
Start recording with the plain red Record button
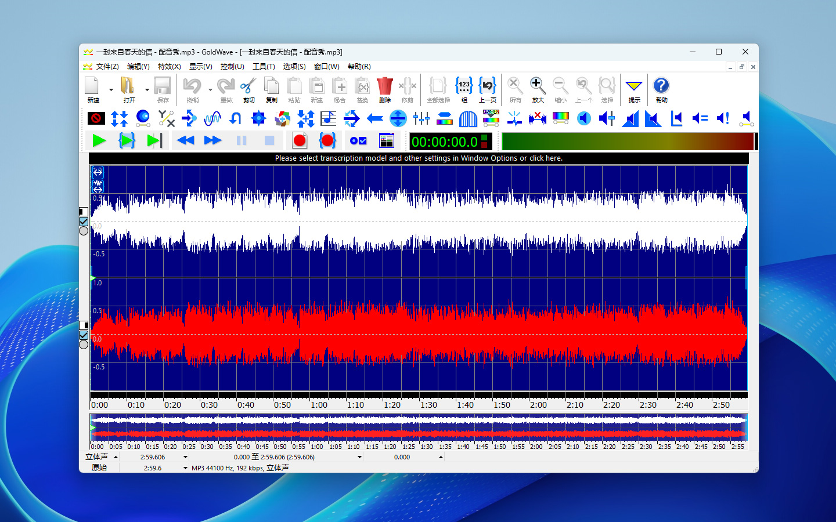(300, 141)
